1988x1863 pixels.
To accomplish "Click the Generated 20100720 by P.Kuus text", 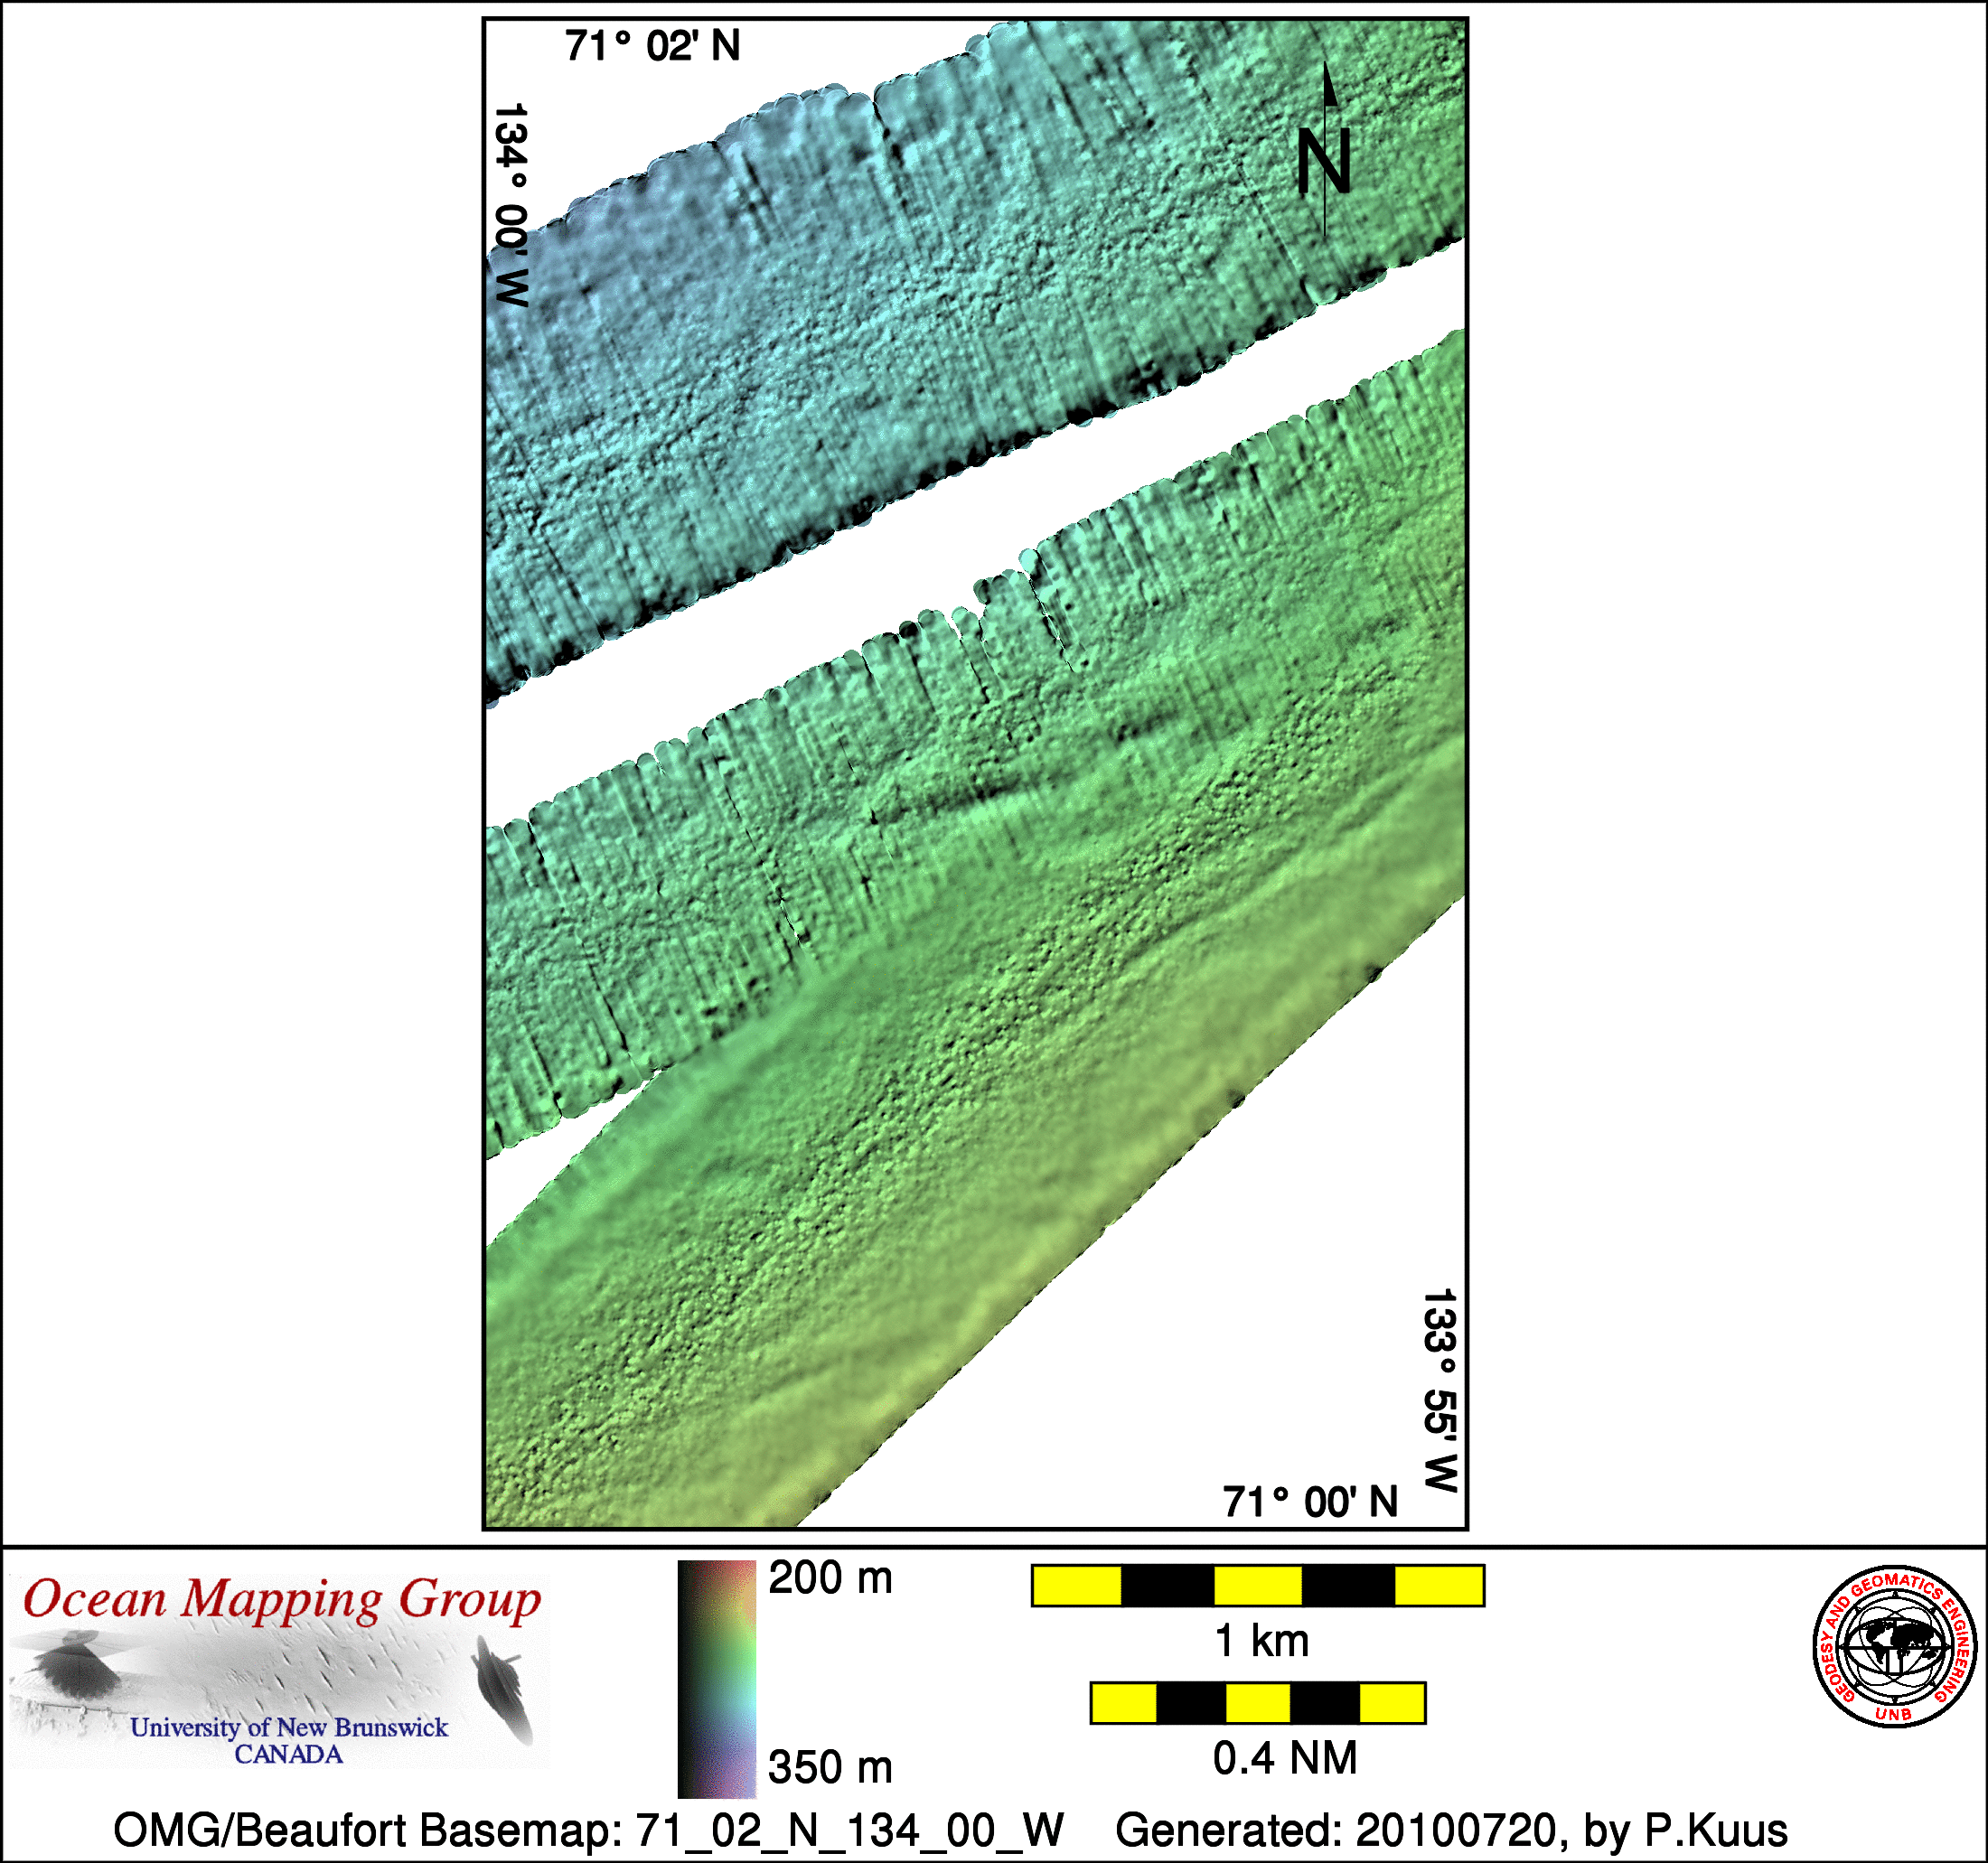I will click(x=1450, y=1831).
